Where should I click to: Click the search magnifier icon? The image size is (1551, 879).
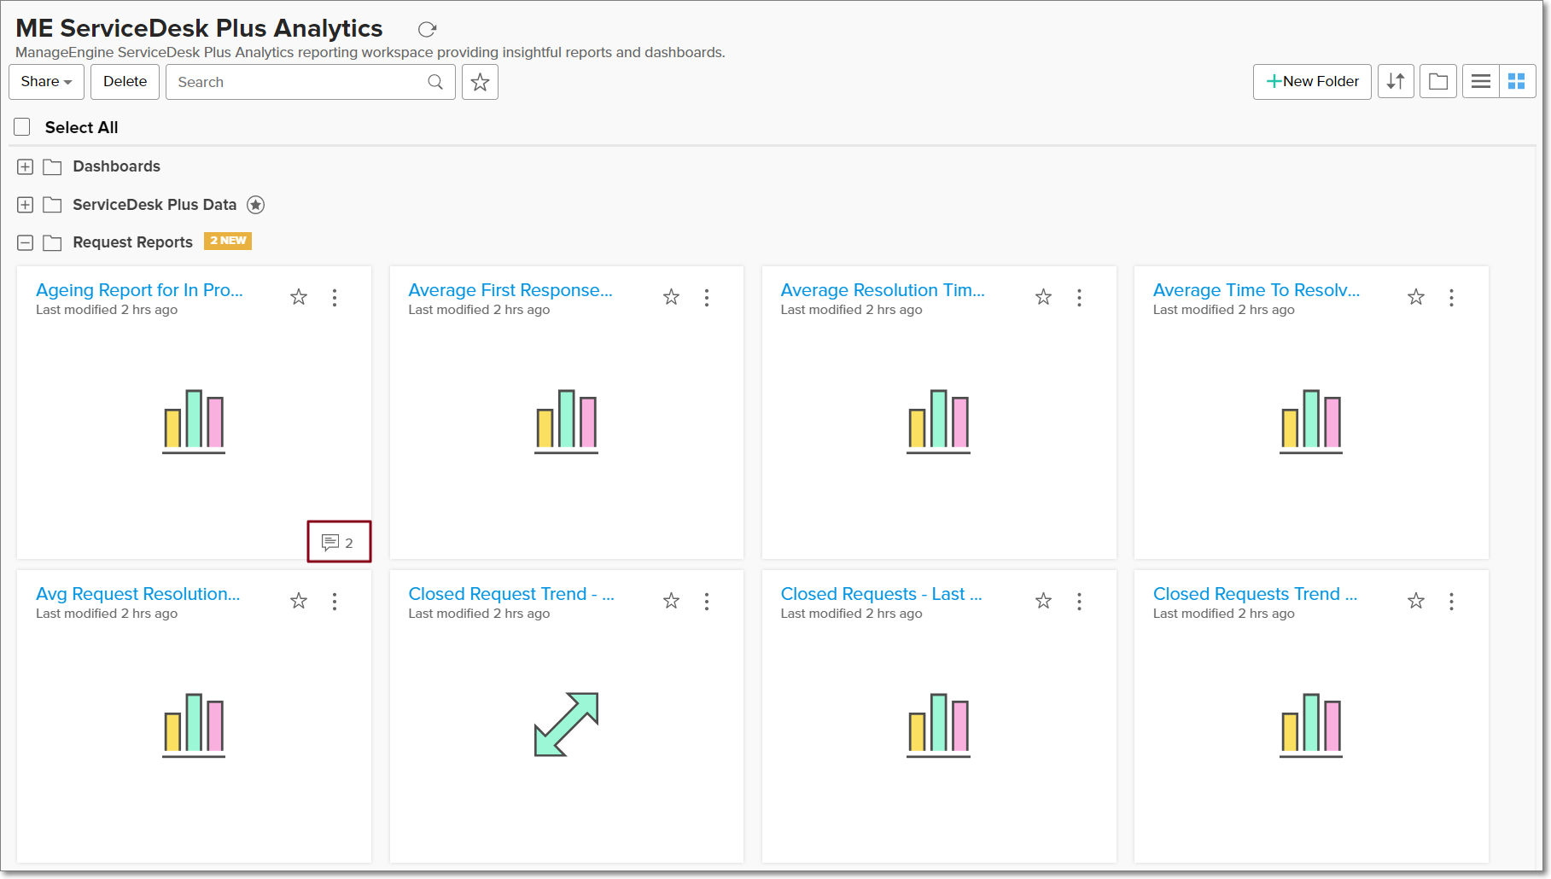435,82
